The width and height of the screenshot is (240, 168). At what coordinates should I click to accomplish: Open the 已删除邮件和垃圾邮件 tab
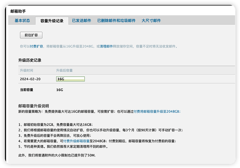tap(116, 20)
